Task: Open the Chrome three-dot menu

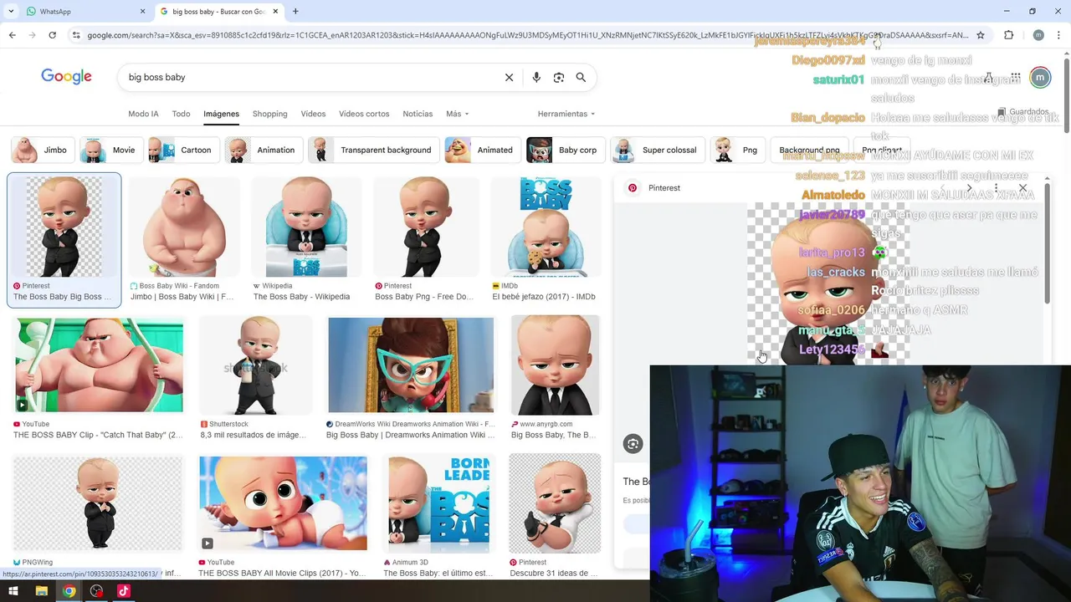Action: (1060, 35)
